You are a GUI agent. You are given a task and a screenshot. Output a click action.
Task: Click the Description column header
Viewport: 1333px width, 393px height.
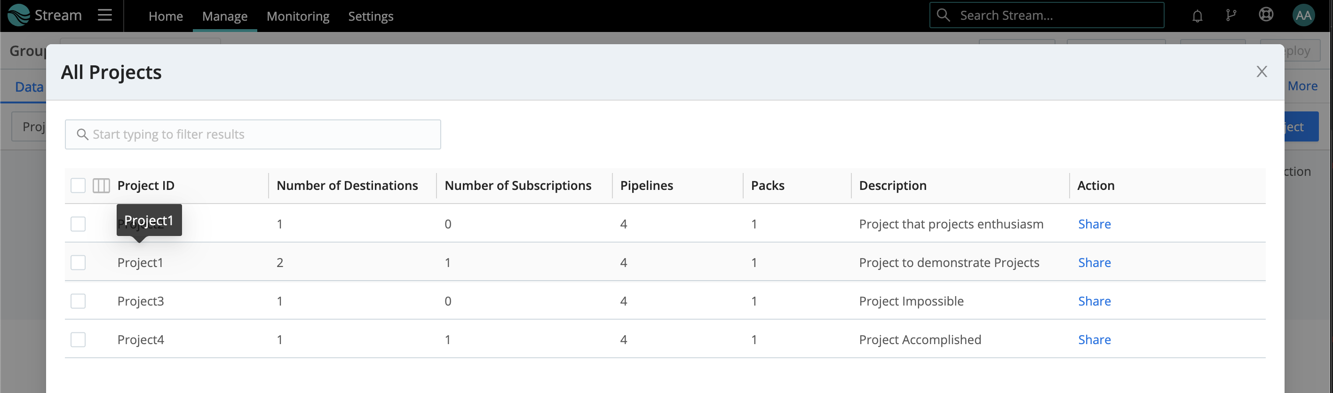(893, 186)
